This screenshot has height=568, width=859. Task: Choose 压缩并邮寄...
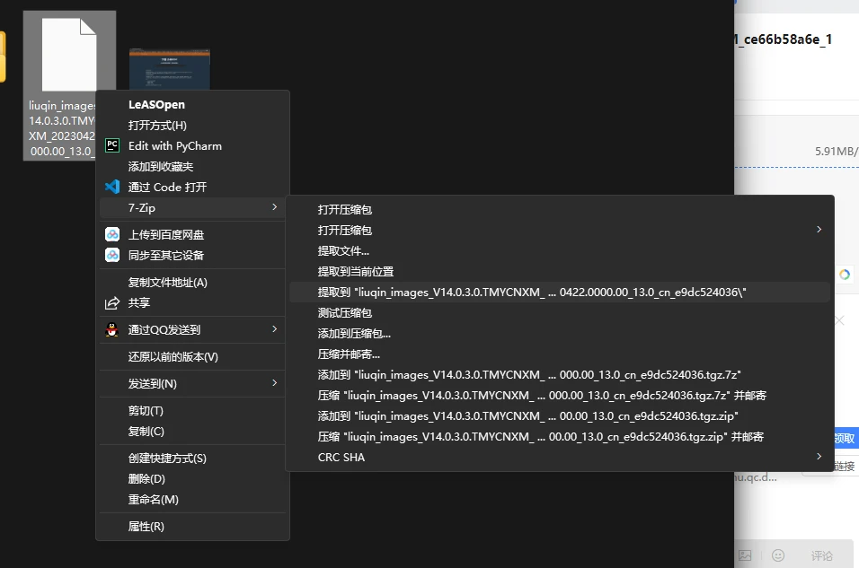point(560,354)
